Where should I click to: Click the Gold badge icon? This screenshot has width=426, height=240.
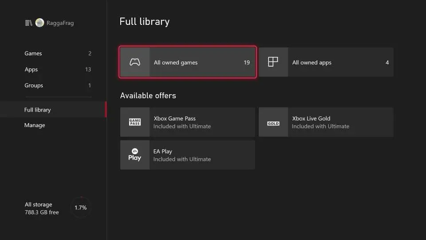(x=273, y=124)
